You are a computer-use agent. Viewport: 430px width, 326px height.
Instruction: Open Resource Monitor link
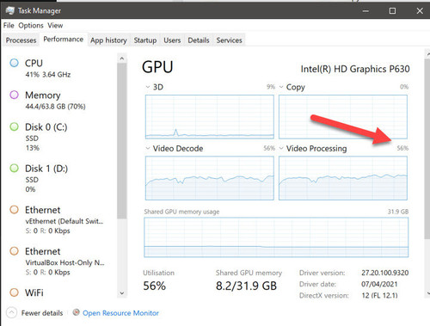tap(120, 313)
